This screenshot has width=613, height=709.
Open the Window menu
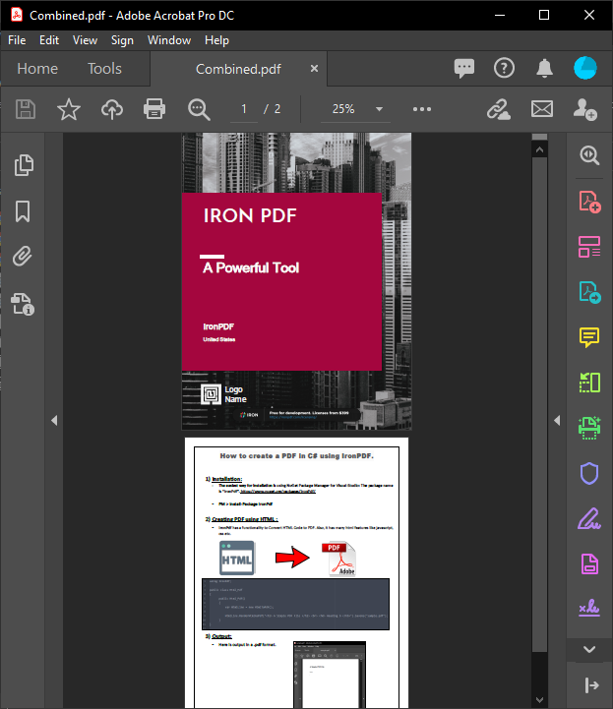coord(169,40)
